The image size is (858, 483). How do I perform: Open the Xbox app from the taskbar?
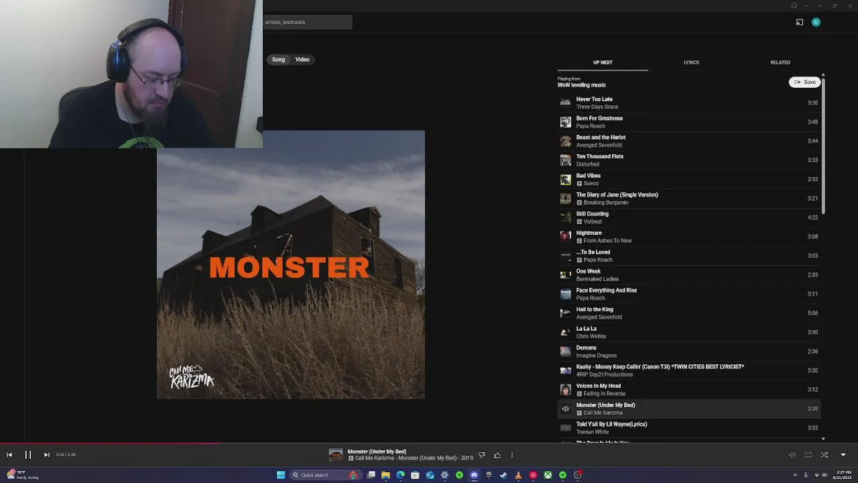click(x=548, y=475)
